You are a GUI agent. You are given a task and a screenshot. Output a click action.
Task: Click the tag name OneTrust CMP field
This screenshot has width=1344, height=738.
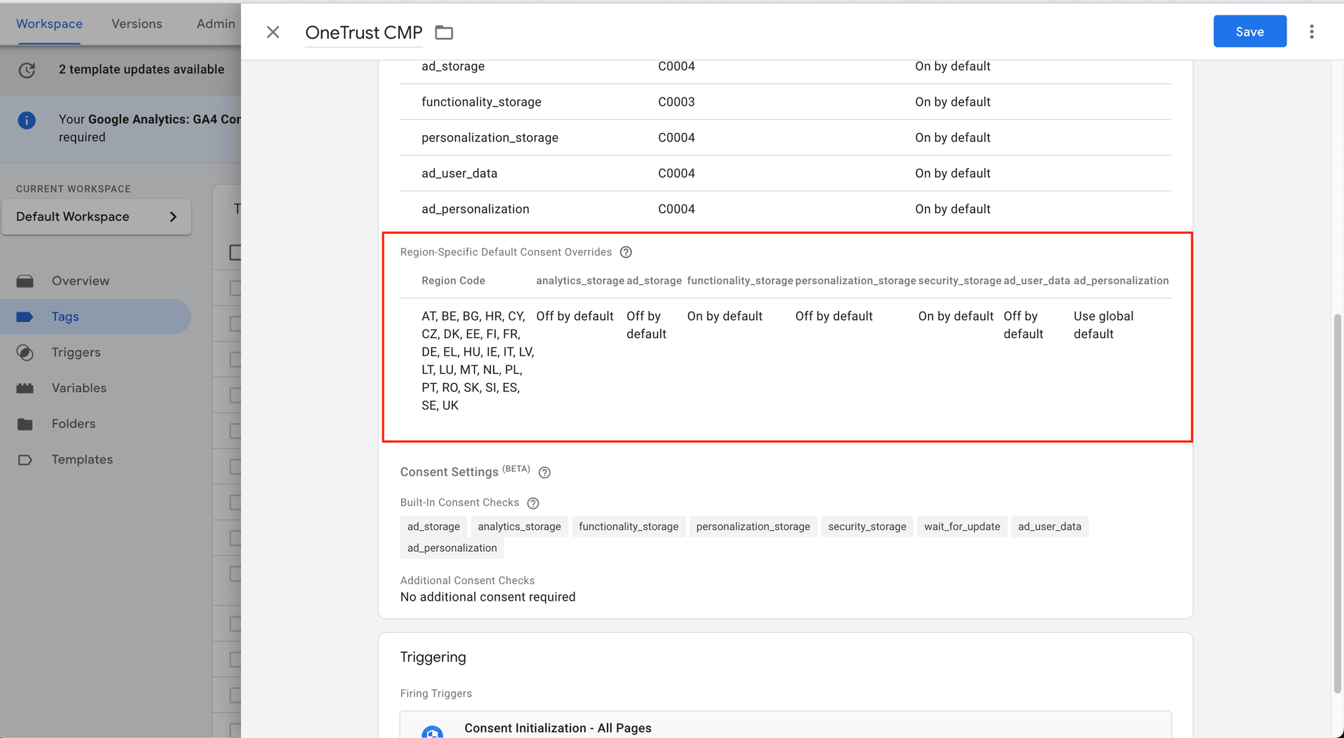click(363, 33)
